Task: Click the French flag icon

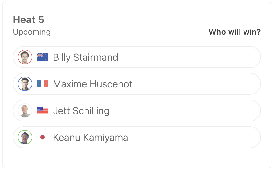Action: click(x=43, y=84)
